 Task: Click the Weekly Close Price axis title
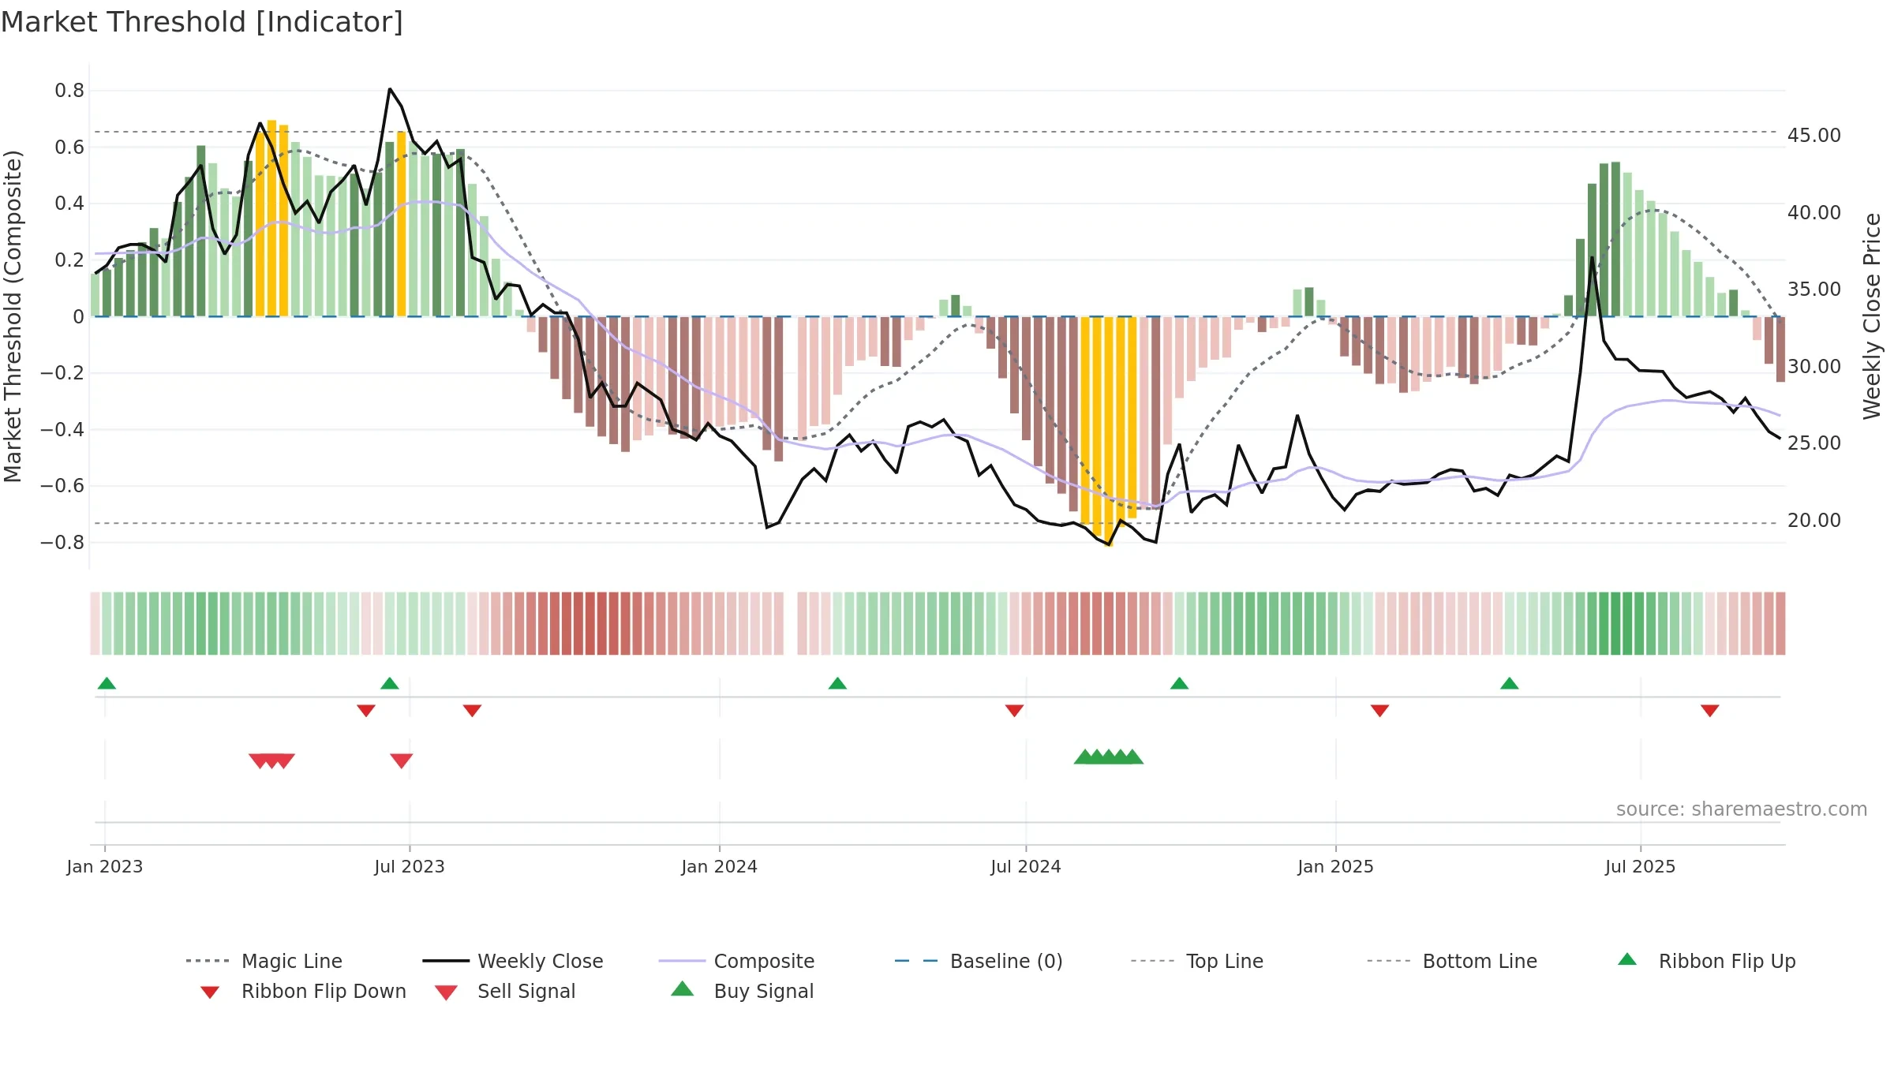[1872, 316]
